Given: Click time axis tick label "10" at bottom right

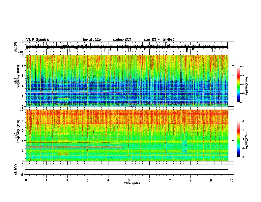Looking at the screenshot, I should (232, 180).
